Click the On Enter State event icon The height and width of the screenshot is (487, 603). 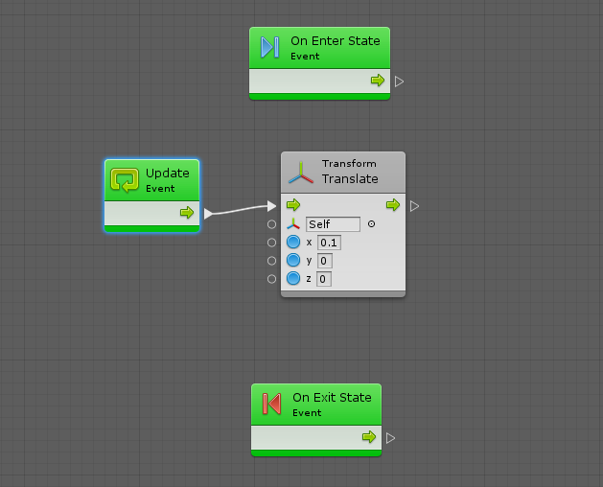pyautogui.click(x=269, y=48)
